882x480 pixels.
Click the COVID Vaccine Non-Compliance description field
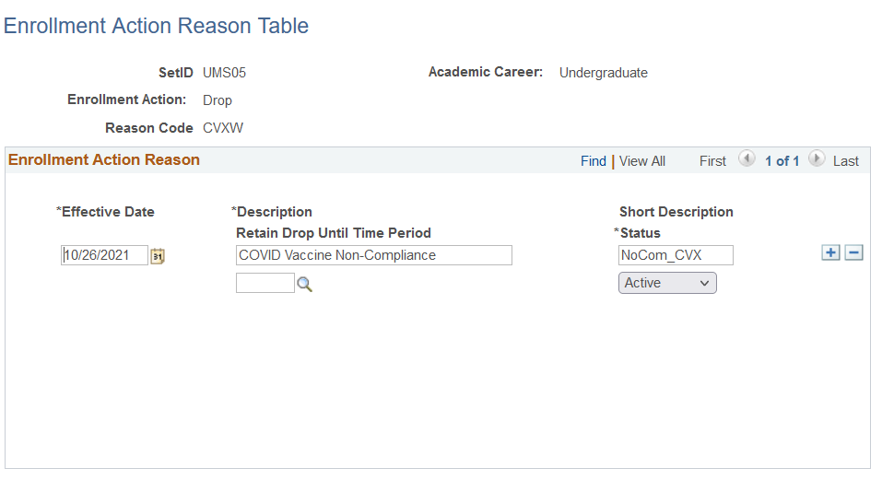pos(374,255)
